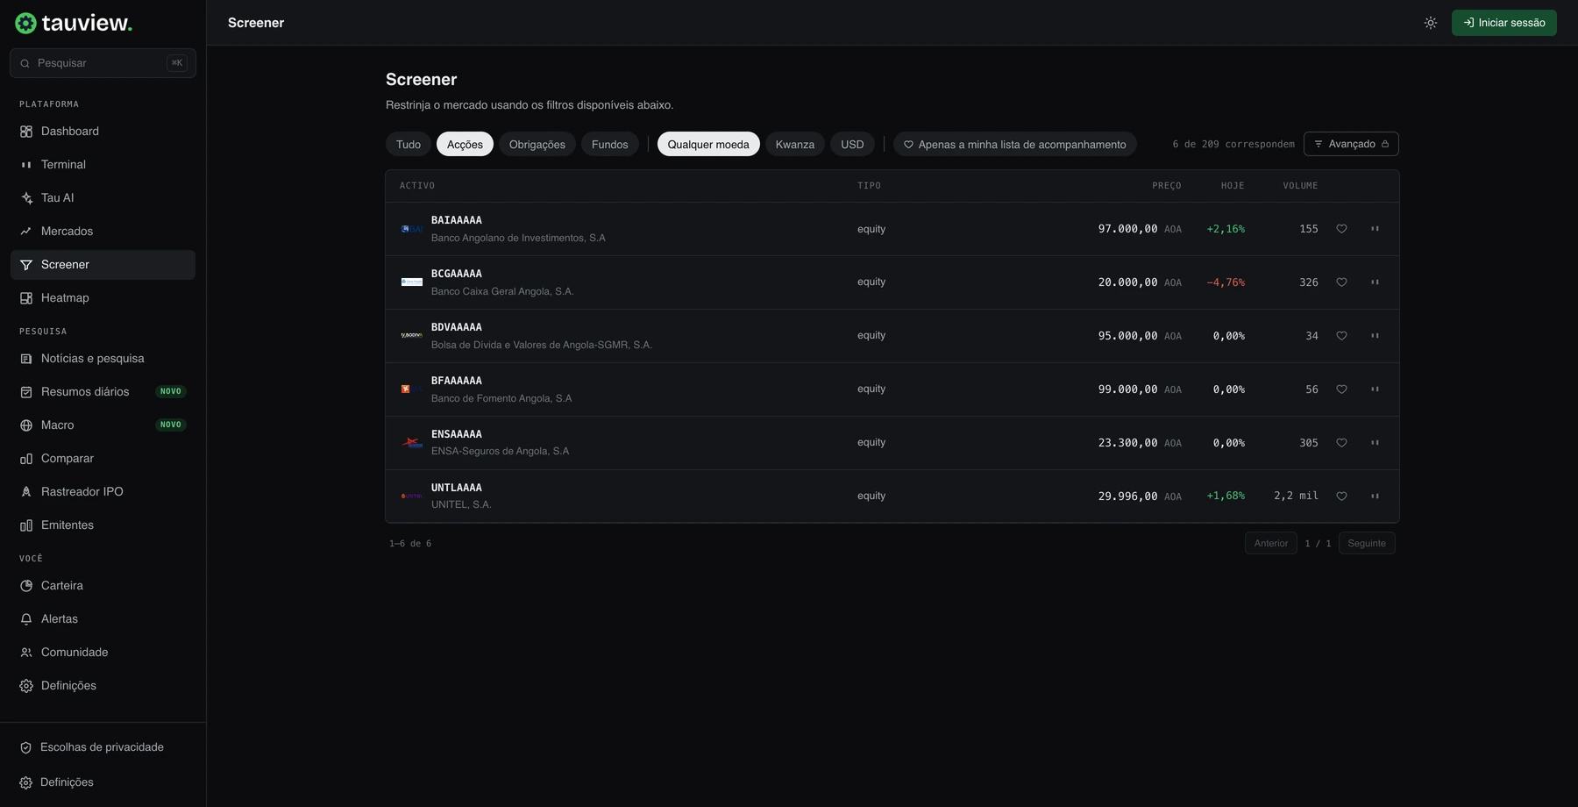Open terminal icon in BDVAAAAA row

click(1375, 336)
